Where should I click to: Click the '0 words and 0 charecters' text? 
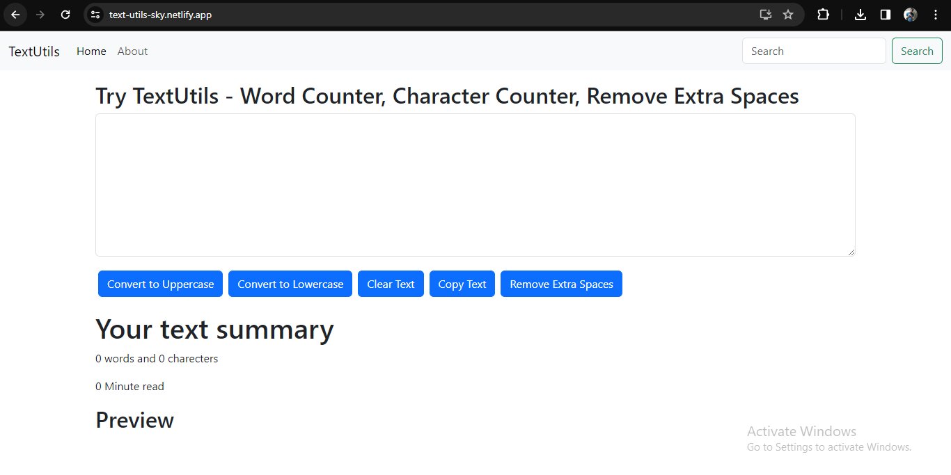pos(157,359)
